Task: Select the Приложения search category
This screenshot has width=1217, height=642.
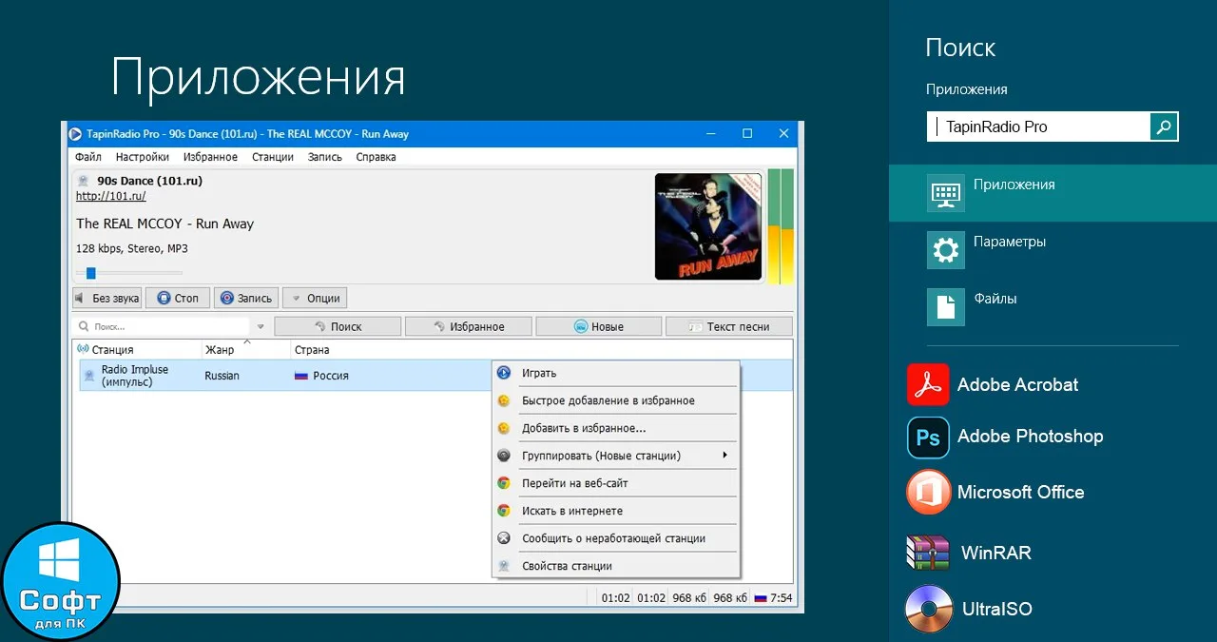Action: (x=1053, y=193)
